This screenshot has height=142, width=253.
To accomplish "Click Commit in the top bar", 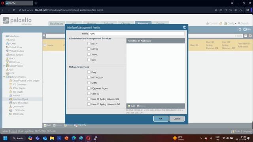I will pyautogui.click(x=212, y=23).
